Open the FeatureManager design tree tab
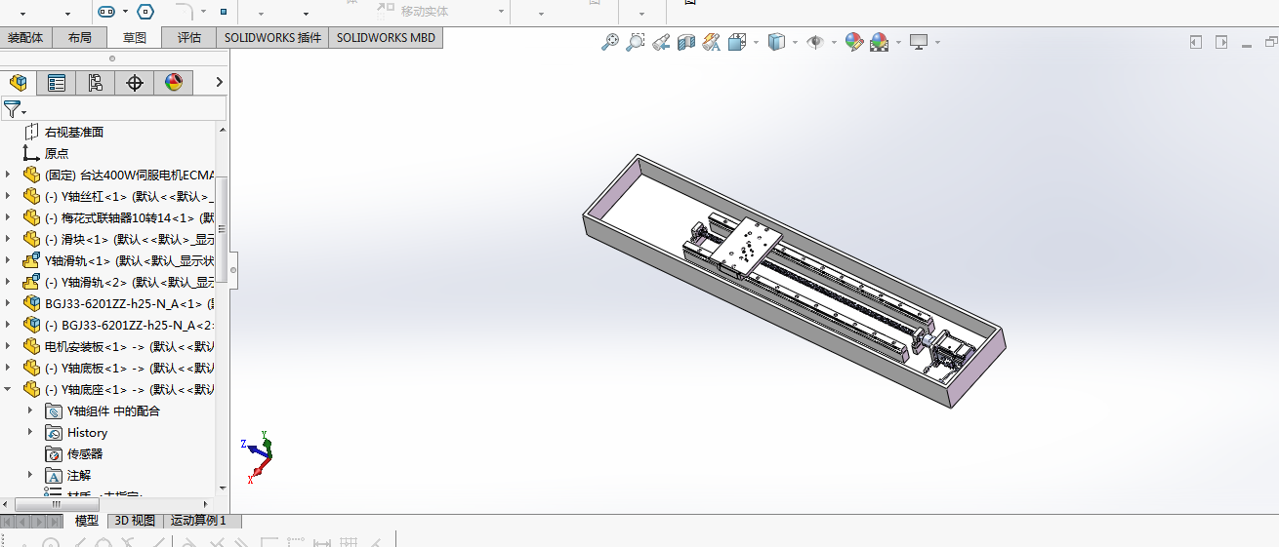This screenshot has height=547, width=1279. click(x=19, y=83)
